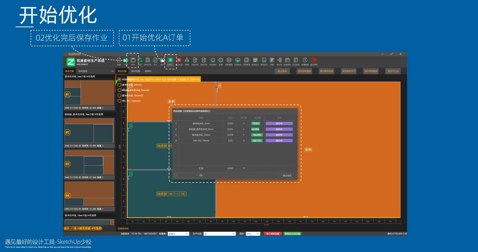Click the red 导入规则设置 button

pyautogui.click(x=273, y=234)
